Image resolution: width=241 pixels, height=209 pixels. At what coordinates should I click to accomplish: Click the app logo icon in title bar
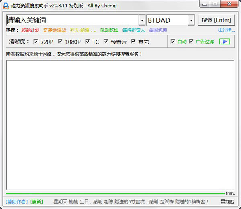(6, 6)
